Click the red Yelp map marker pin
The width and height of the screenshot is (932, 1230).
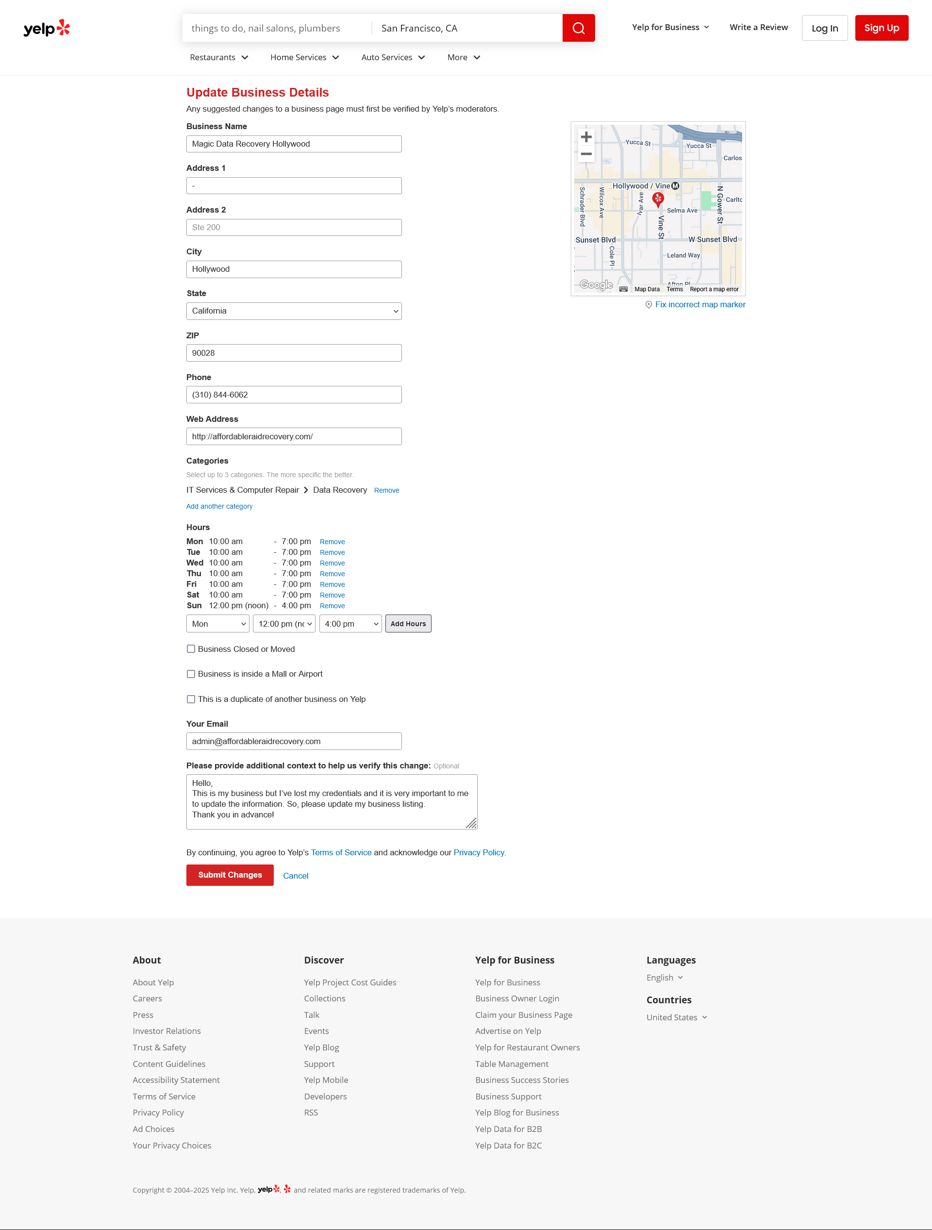click(658, 199)
